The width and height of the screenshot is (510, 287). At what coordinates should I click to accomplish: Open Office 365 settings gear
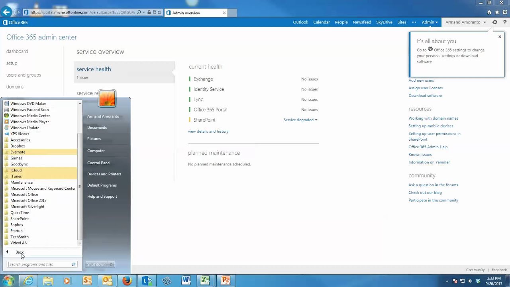495,22
